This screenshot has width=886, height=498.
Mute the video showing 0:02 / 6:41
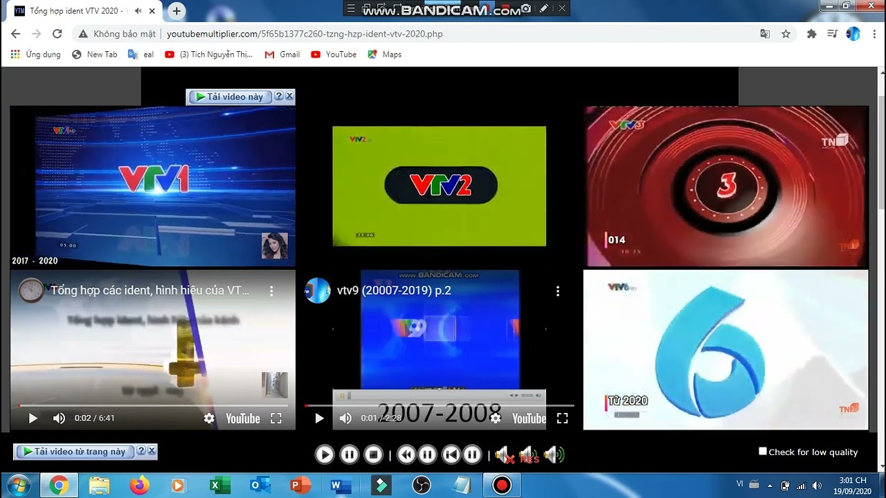(60, 418)
